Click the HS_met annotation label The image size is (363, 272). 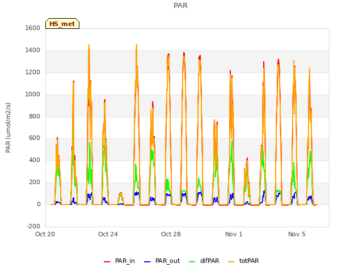point(62,24)
